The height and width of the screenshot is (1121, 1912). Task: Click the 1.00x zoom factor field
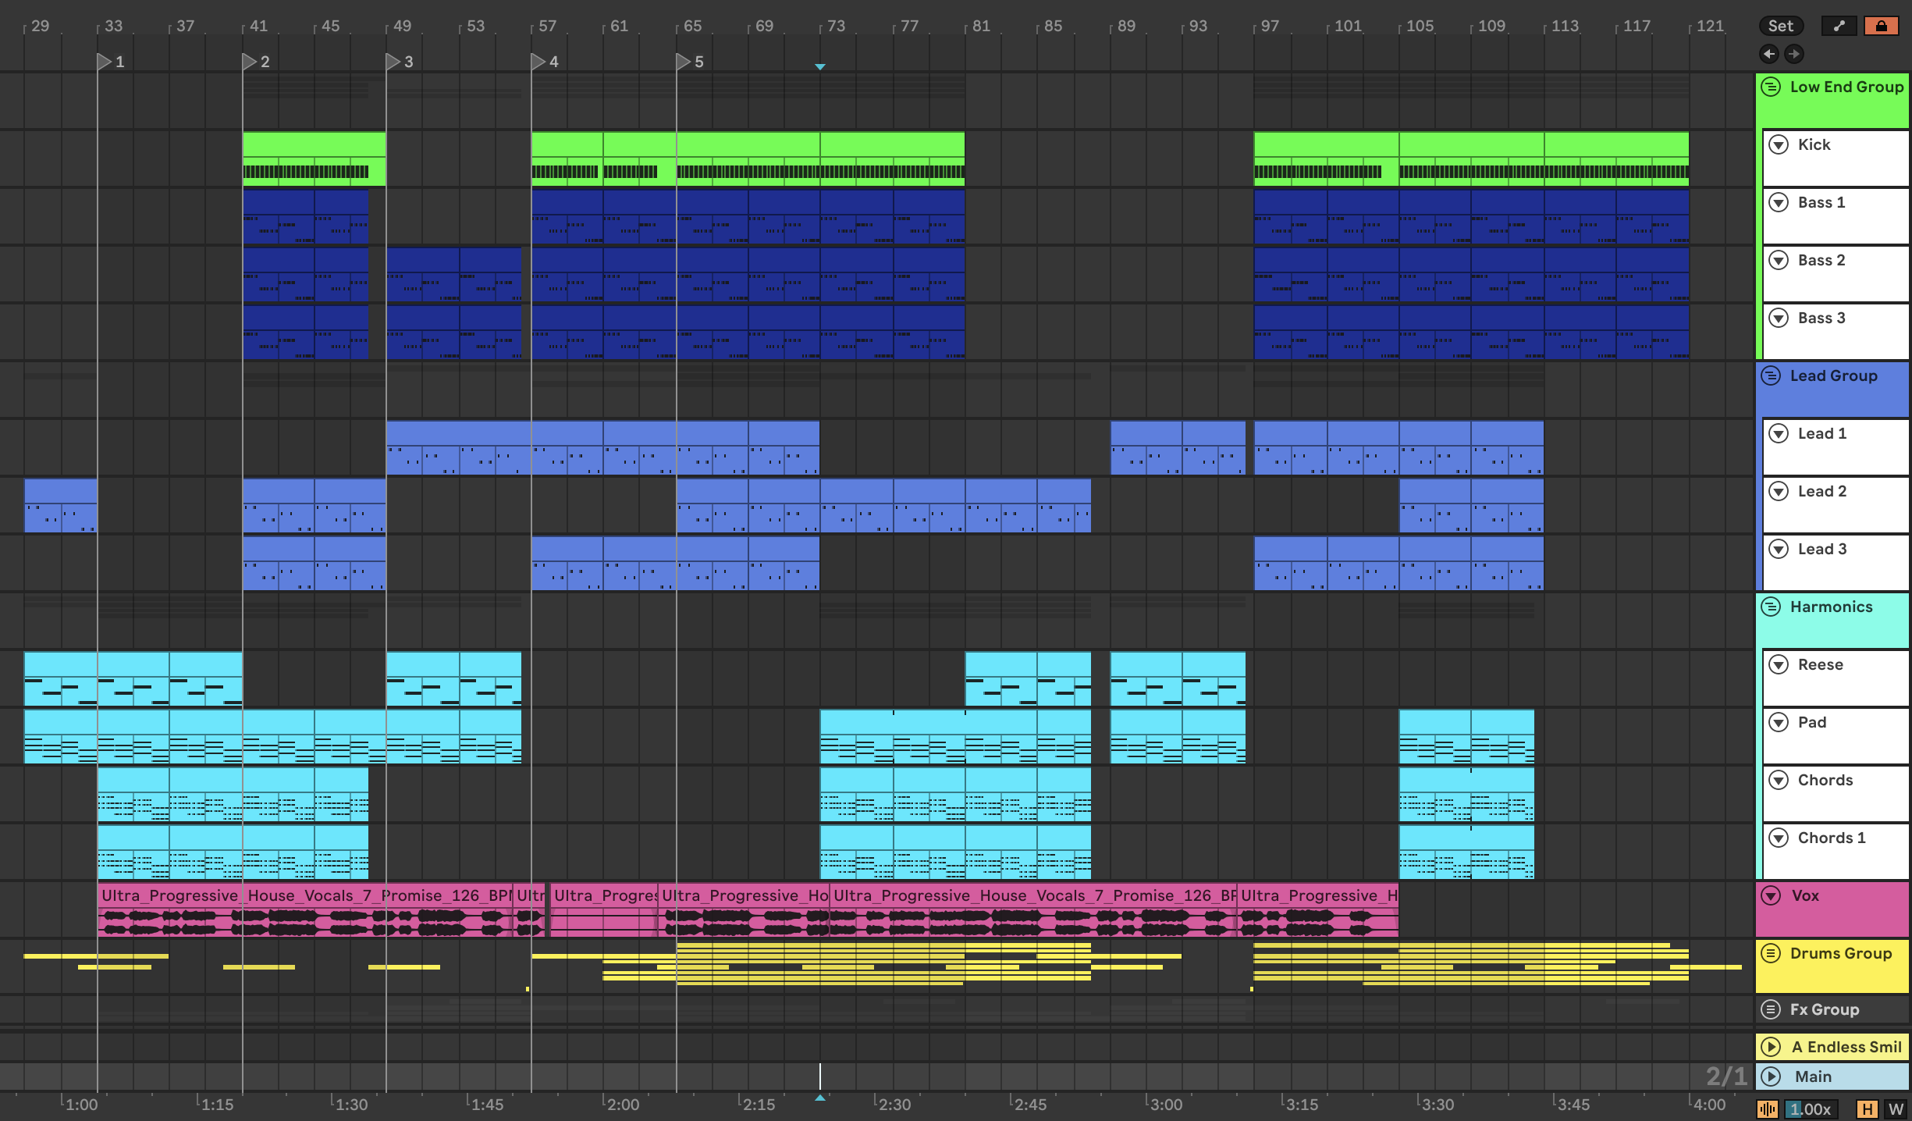(x=1812, y=1109)
